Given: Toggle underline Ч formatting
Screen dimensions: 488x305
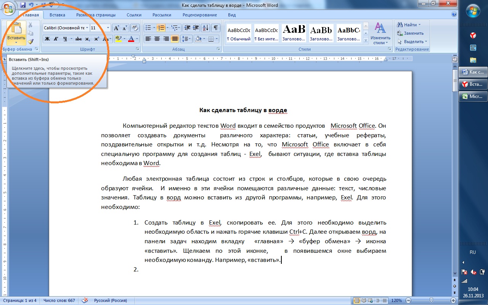Looking at the screenshot, I should (65, 39).
